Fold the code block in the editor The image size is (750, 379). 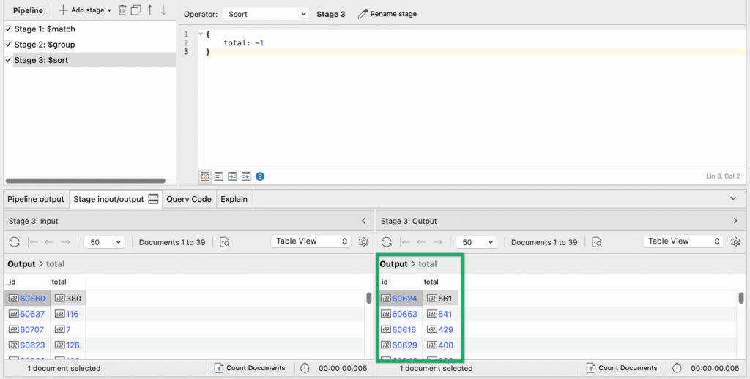pos(201,34)
